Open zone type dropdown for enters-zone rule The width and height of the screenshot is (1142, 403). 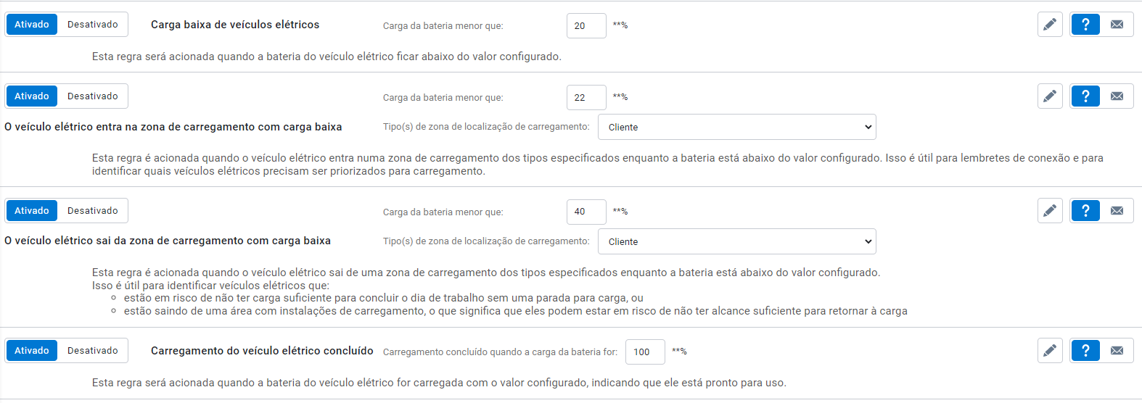click(736, 127)
